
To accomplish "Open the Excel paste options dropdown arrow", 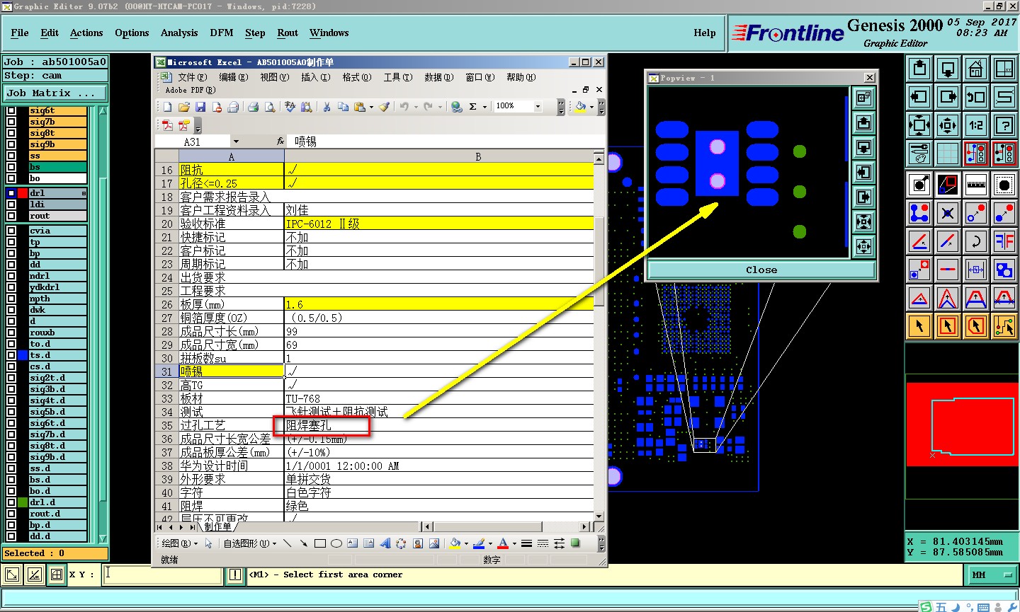I will 371,108.
